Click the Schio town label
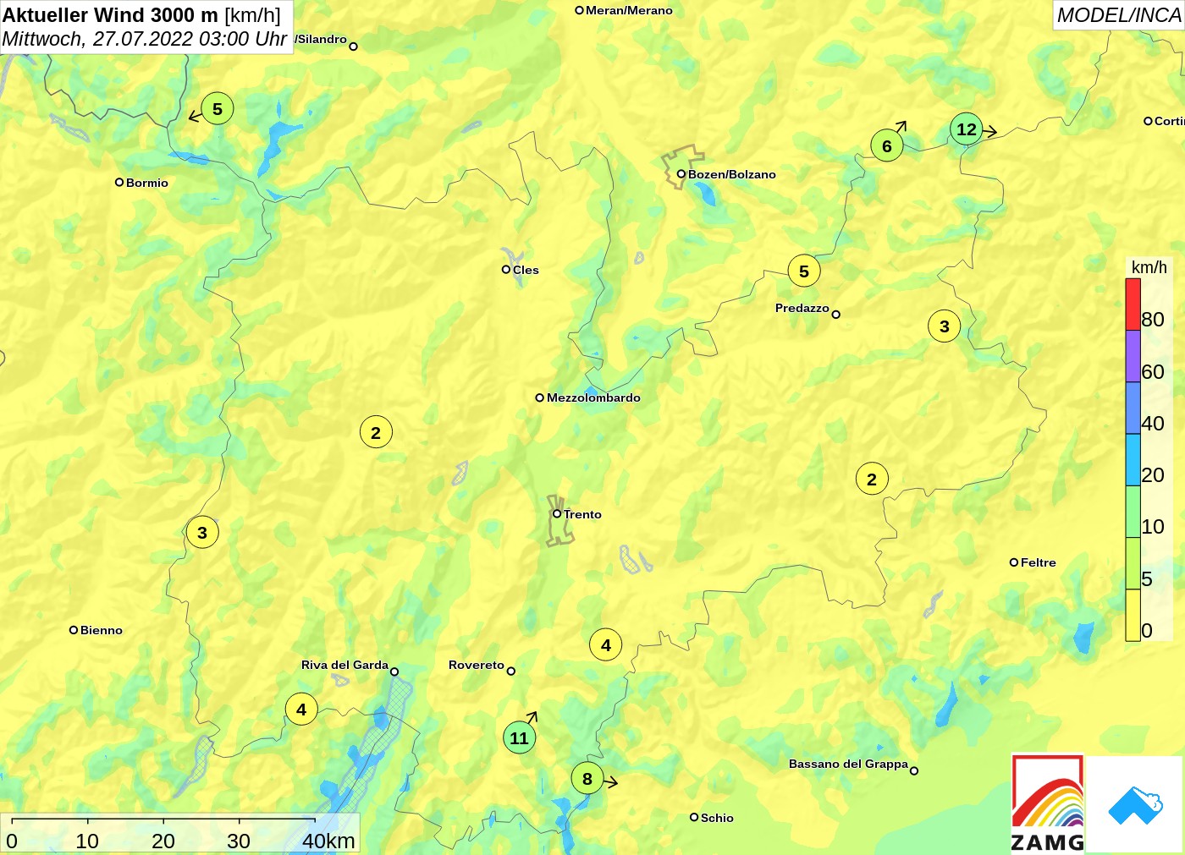1185x855 pixels. [x=717, y=818]
